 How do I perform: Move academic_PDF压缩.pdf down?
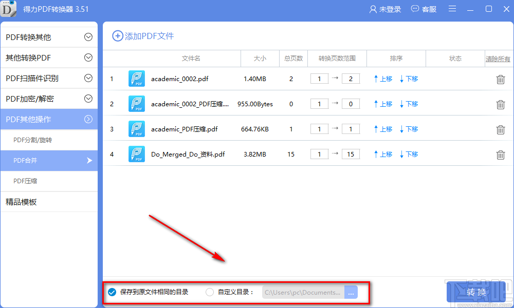409,129
